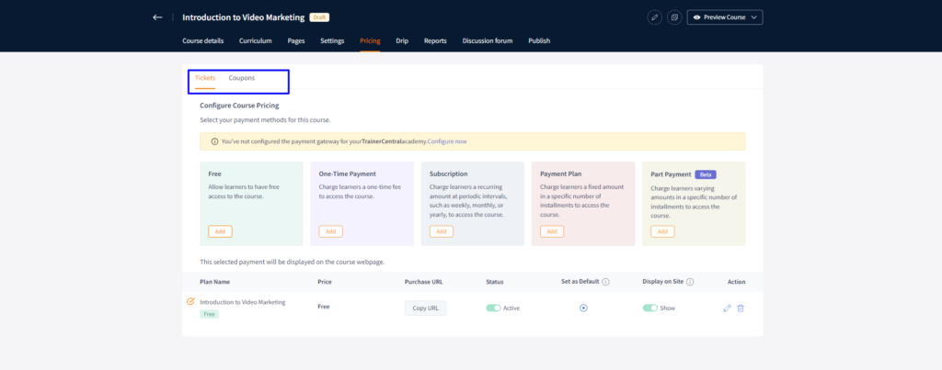Toggle the Active status switch

coord(493,308)
